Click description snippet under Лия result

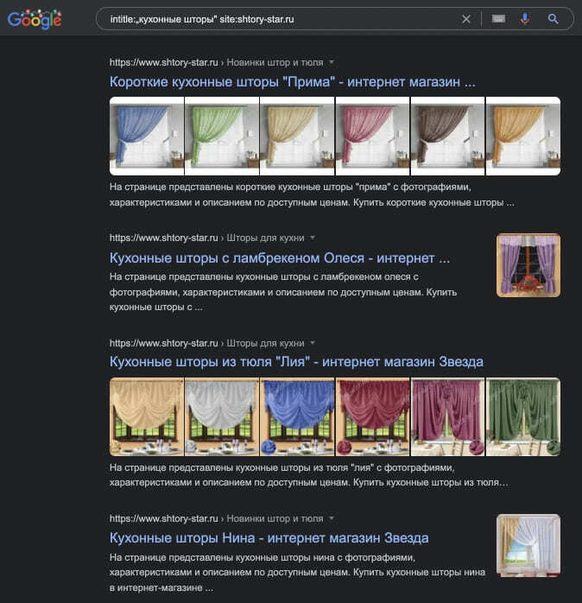309,475
